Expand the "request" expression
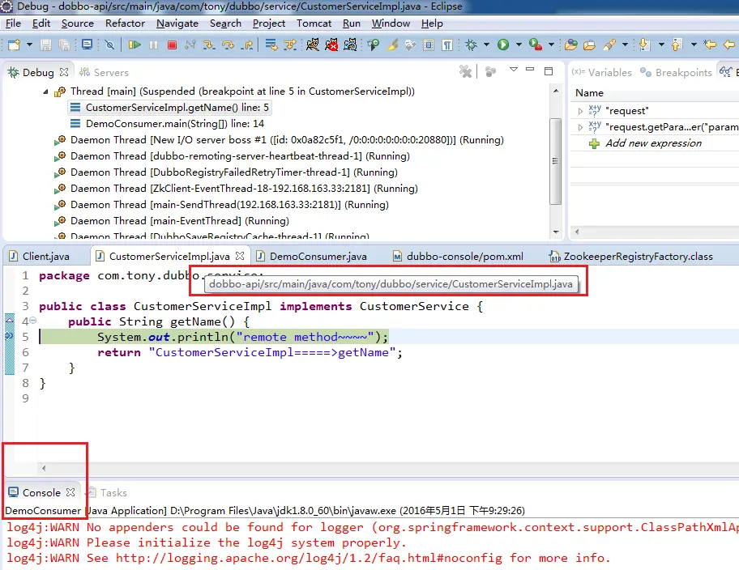This screenshot has width=739, height=570. tap(580, 111)
